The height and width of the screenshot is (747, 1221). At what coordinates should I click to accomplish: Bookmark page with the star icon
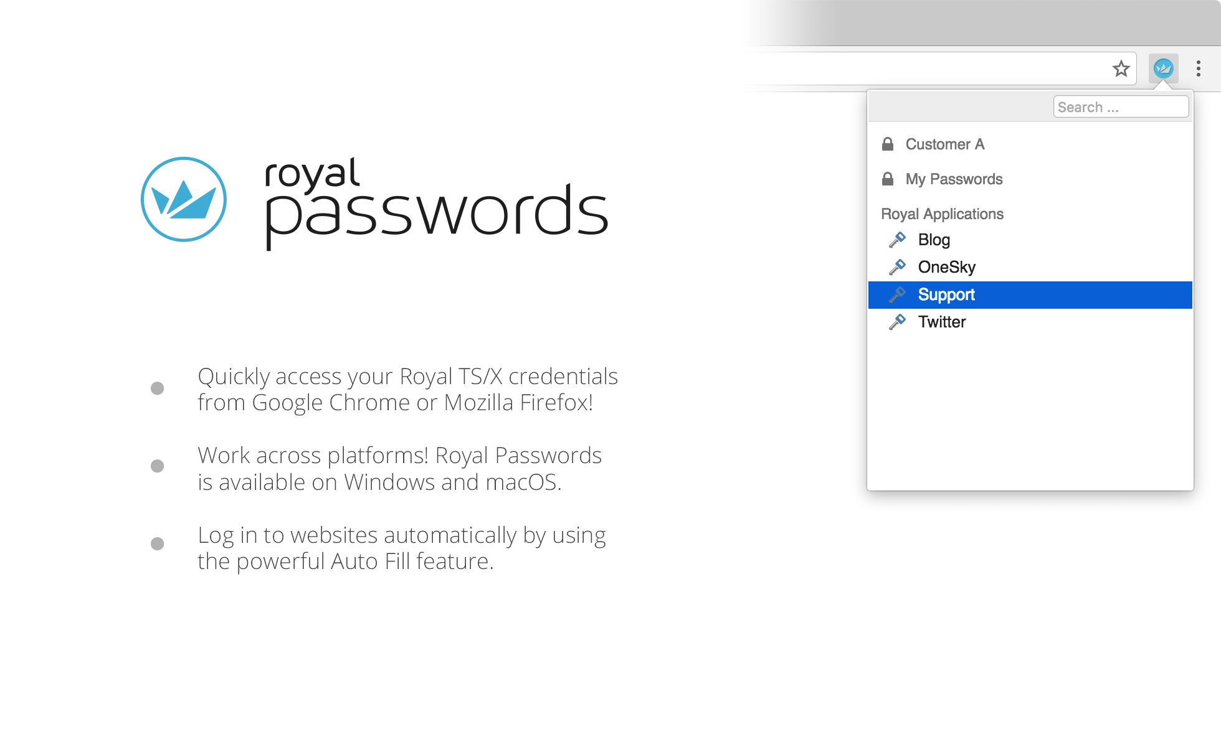[x=1121, y=68]
